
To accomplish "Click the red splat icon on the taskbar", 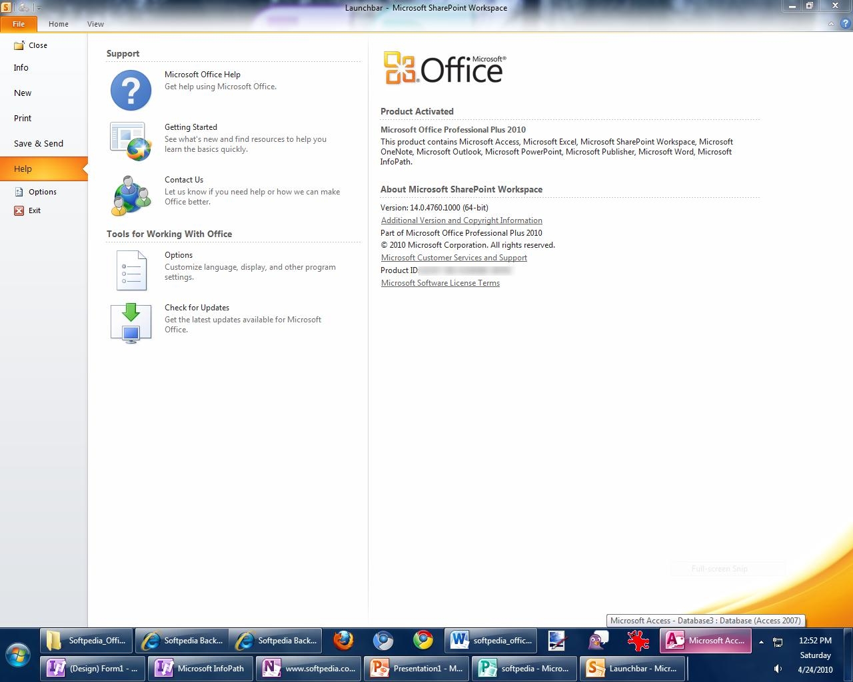I will [638, 641].
